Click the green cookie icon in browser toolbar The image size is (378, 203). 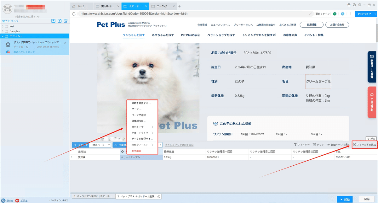[x=335, y=14]
